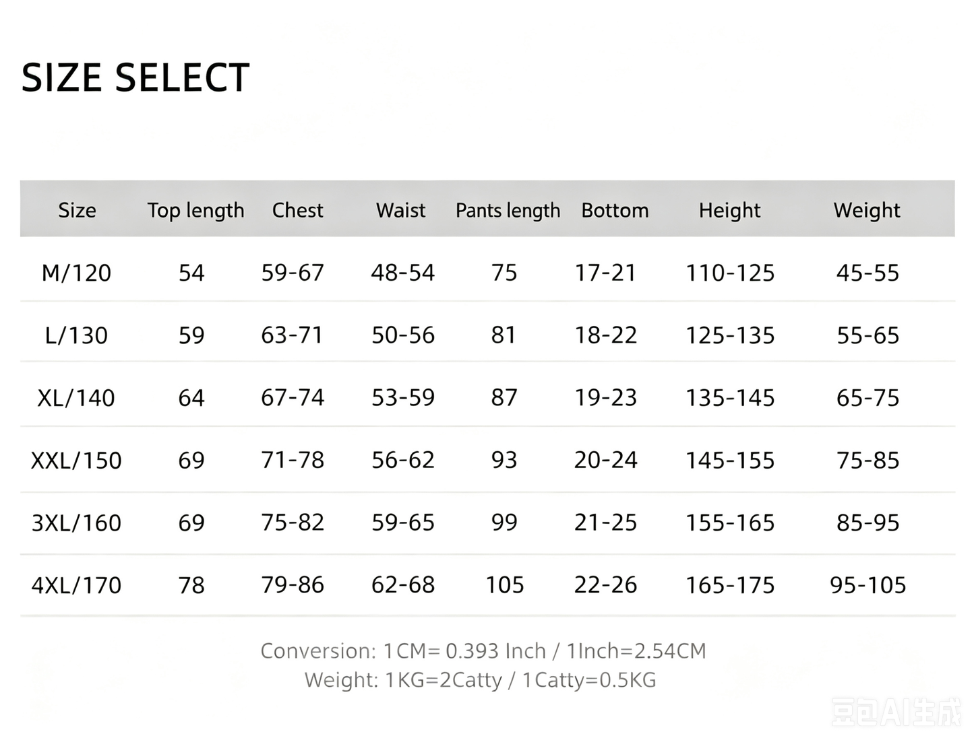Click the Top length column header

pos(195,210)
